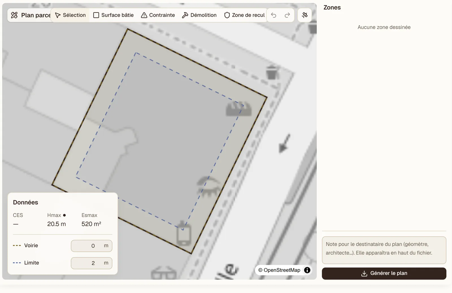Screen dimensions: 452x293
Task: Click the trash bin map icon near parcel edge
Action: [271, 73]
